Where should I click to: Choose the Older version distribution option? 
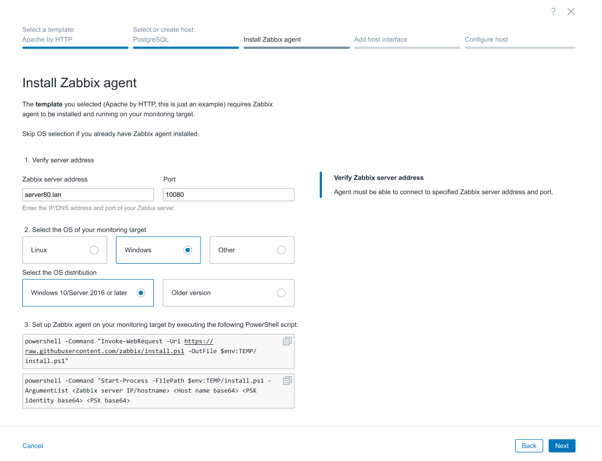(228, 293)
